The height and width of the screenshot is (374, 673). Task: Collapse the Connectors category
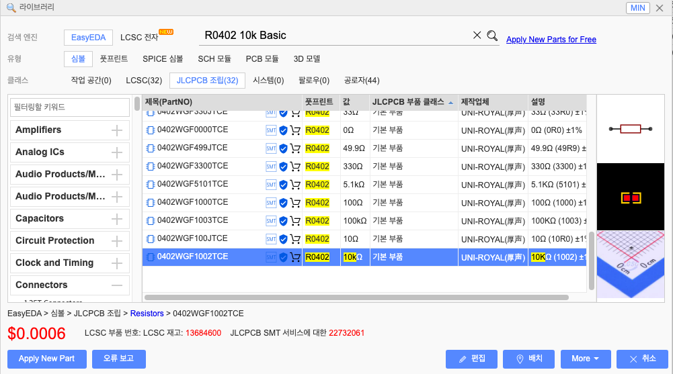pyautogui.click(x=117, y=285)
